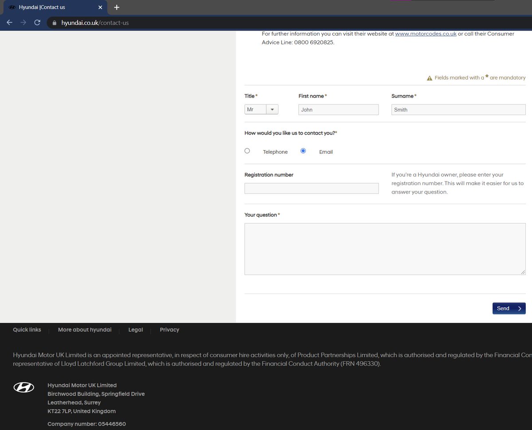This screenshot has width=532, height=430.
Task: View site security padlock info
Action: coord(55,23)
